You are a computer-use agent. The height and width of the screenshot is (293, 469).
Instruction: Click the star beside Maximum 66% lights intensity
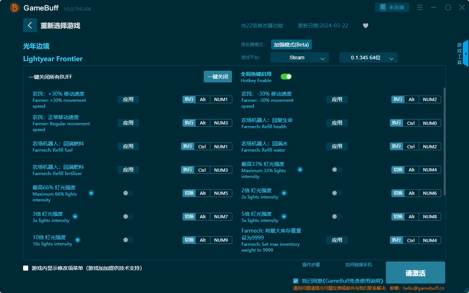tap(91, 193)
